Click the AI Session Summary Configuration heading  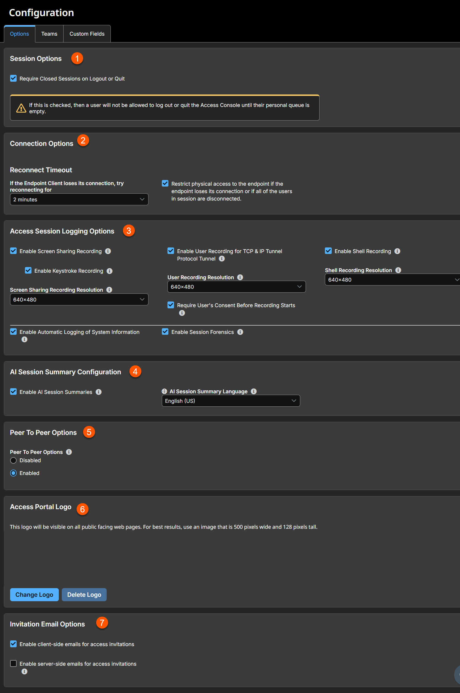tap(66, 372)
